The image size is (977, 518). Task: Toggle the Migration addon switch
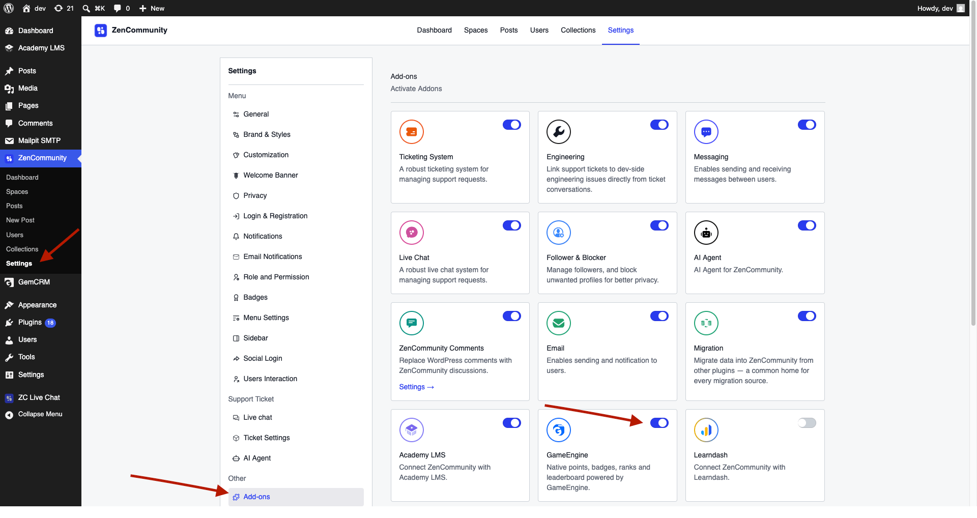point(807,316)
